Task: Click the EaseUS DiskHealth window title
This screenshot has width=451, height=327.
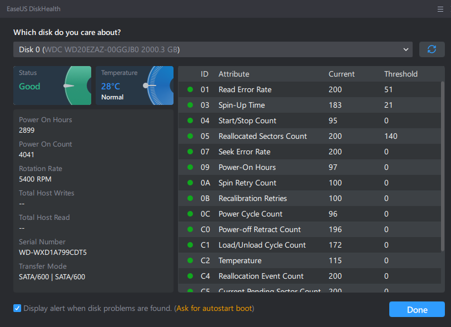Action: click(33, 9)
